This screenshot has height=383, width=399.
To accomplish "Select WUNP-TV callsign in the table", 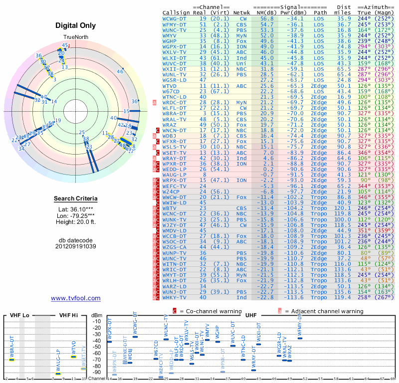I will (x=174, y=253).
